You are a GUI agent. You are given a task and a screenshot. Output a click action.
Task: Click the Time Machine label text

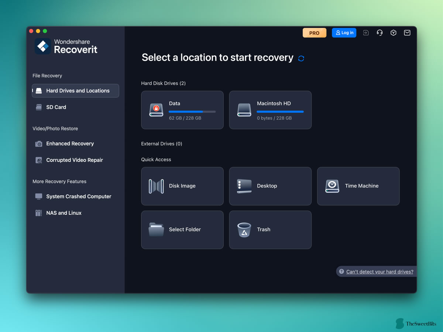[x=362, y=186]
